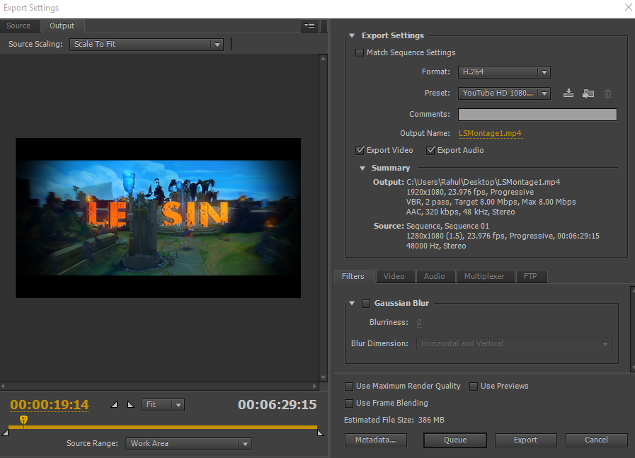The height and width of the screenshot is (458, 635).
Task: Click the LSMontage1.mp4 output name link
Action: [x=490, y=133]
